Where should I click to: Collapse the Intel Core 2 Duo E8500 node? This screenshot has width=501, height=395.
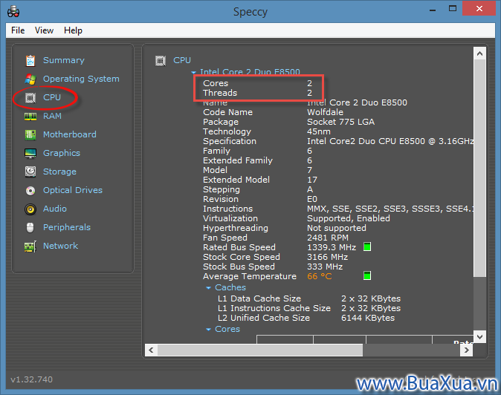(x=193, y=73)
